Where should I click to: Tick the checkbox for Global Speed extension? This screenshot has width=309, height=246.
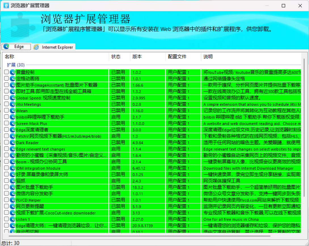[x=6, y=98]
